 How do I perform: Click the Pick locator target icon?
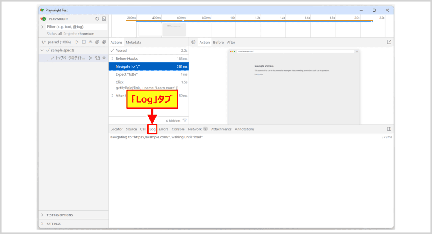point(193,42)
